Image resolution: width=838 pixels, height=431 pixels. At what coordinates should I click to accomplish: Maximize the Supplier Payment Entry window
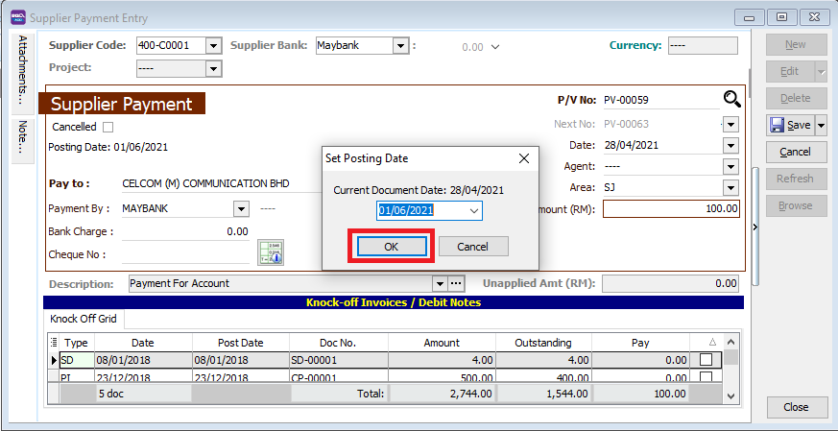(781, 17)
